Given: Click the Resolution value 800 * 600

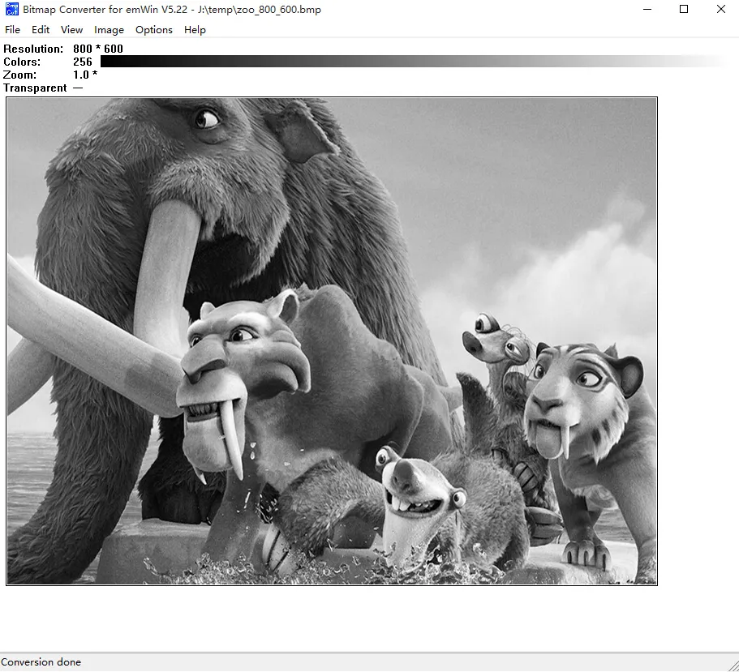Looking at the screenshot, I should [x=98, y=49].
